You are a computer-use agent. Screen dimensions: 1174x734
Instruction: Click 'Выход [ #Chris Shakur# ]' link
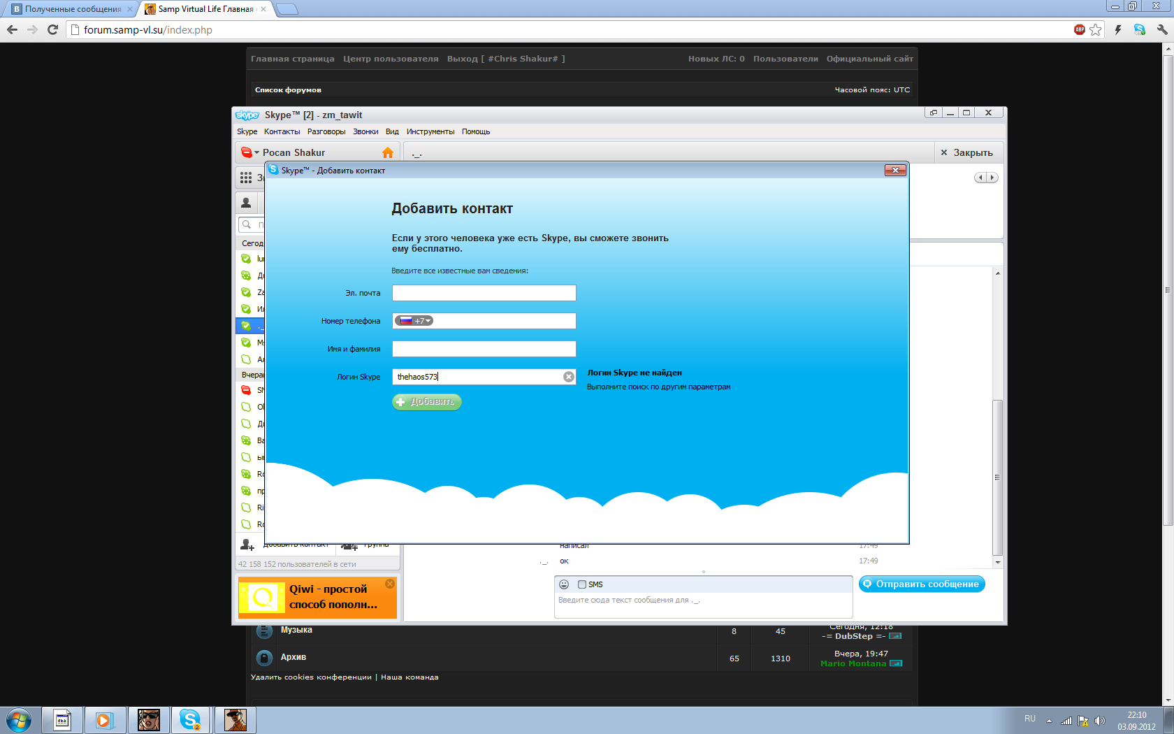pos(506,59)
